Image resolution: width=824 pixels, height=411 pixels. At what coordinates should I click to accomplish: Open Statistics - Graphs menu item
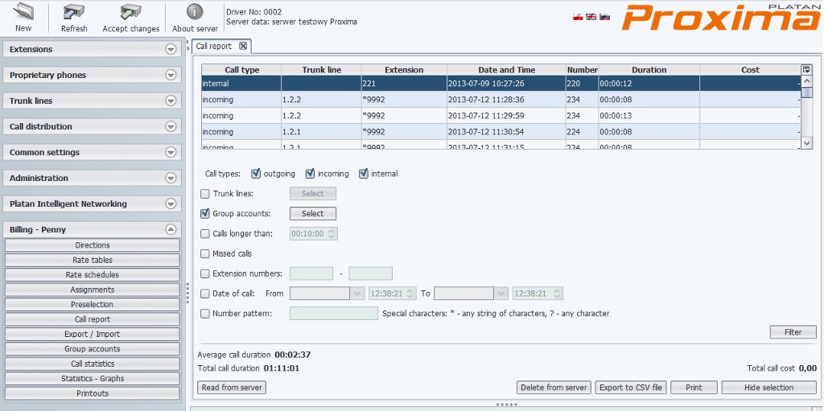pyautogui.click(x=93, y=378)
